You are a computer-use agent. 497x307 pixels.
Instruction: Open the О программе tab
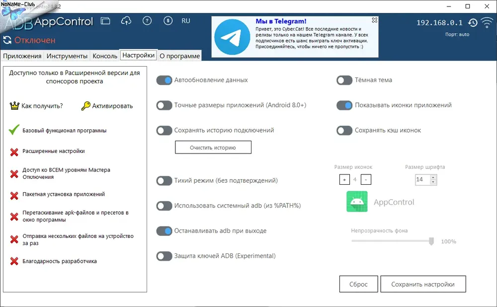click(x=180, y=56)
